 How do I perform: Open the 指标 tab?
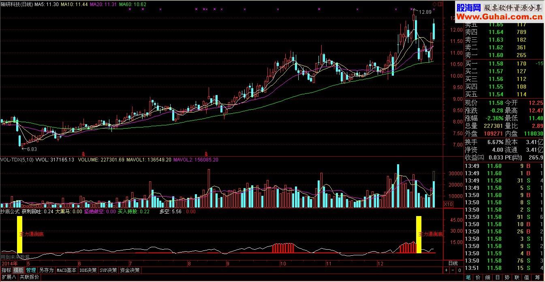point(6,270)
